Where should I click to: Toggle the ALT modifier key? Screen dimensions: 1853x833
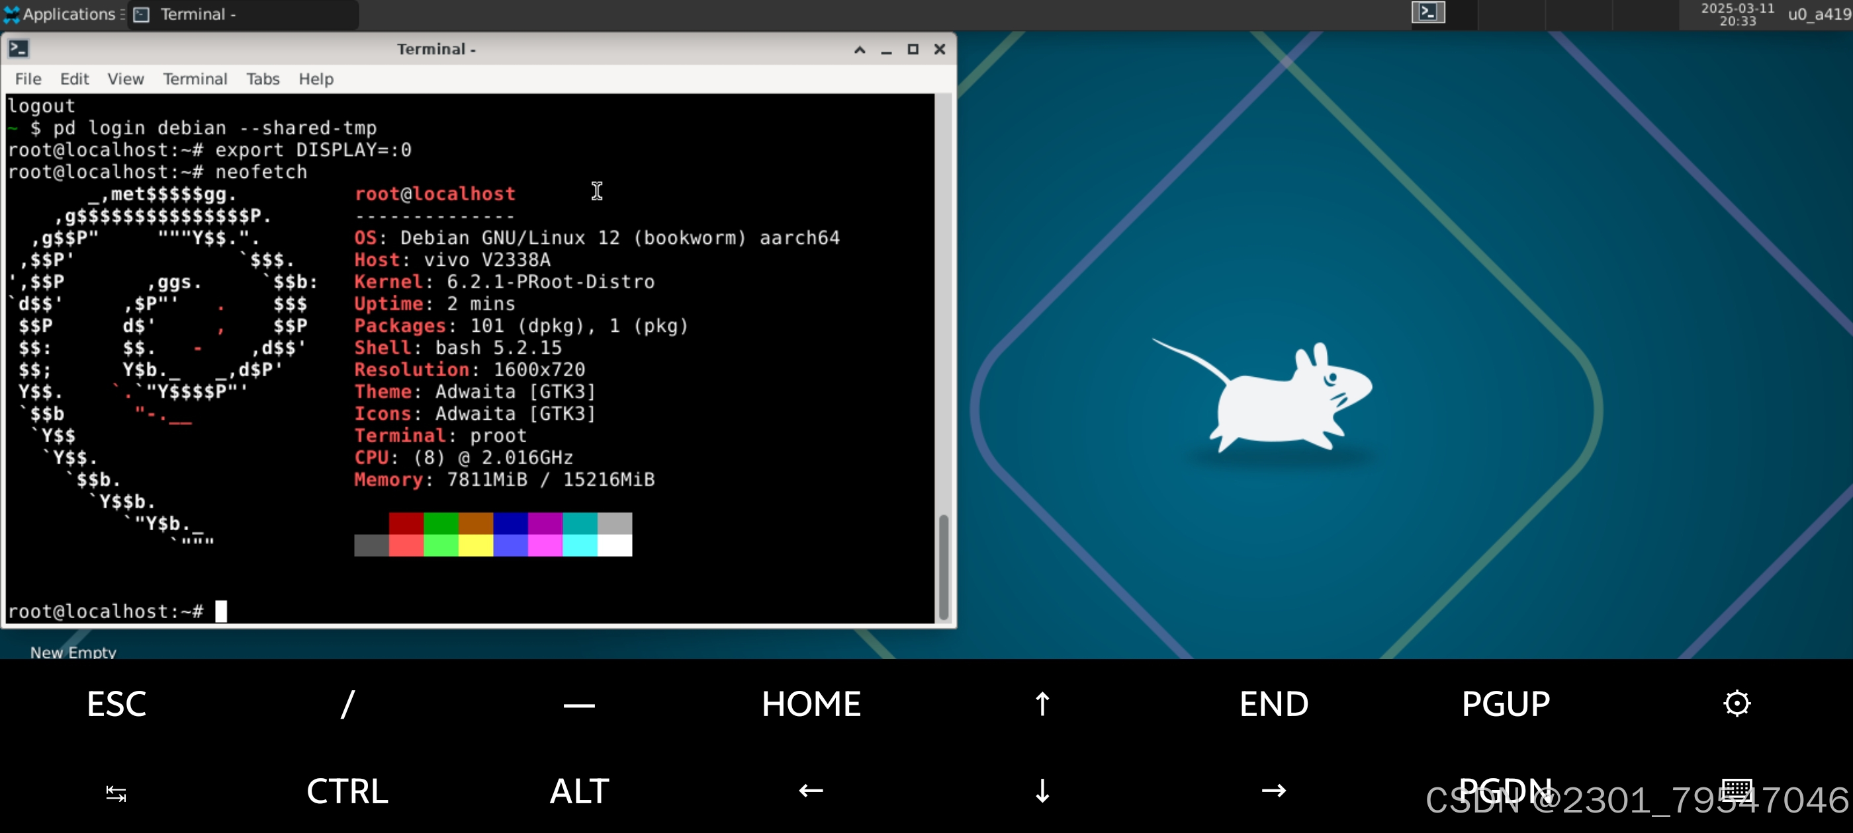pos(579,791)
